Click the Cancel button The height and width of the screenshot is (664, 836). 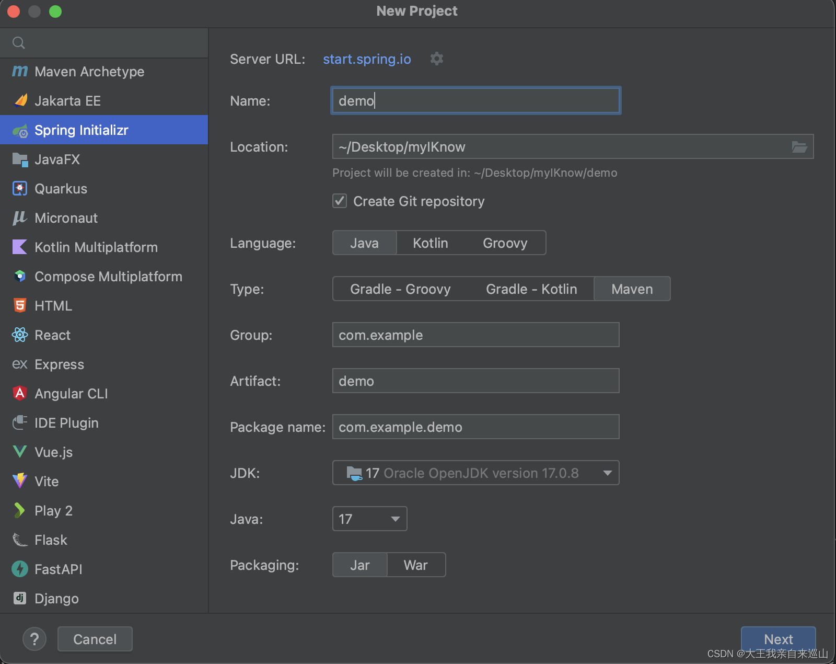[x=95, y=639]
